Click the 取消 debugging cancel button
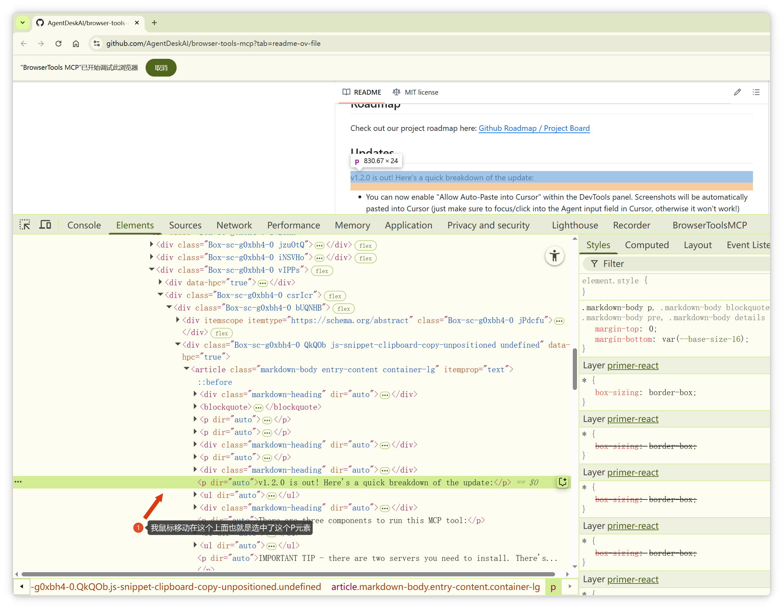Image resolution: width=783 pixels, height=609 pixels. [161, 68]
